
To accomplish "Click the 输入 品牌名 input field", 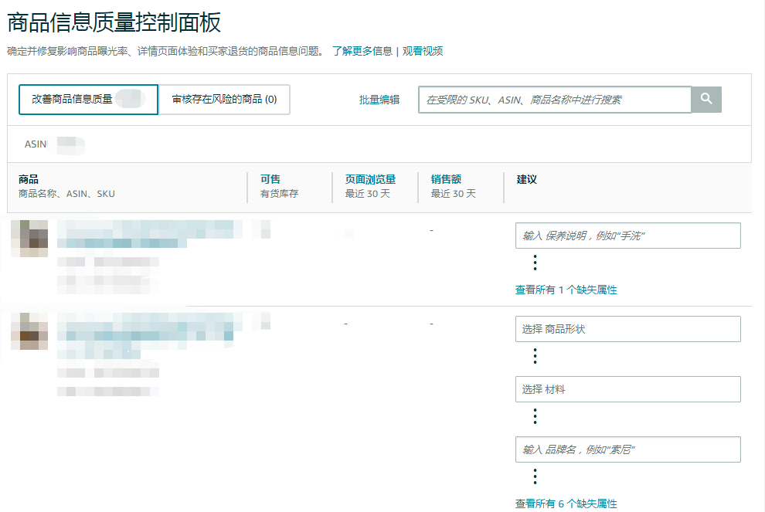I will coord(627,449).
